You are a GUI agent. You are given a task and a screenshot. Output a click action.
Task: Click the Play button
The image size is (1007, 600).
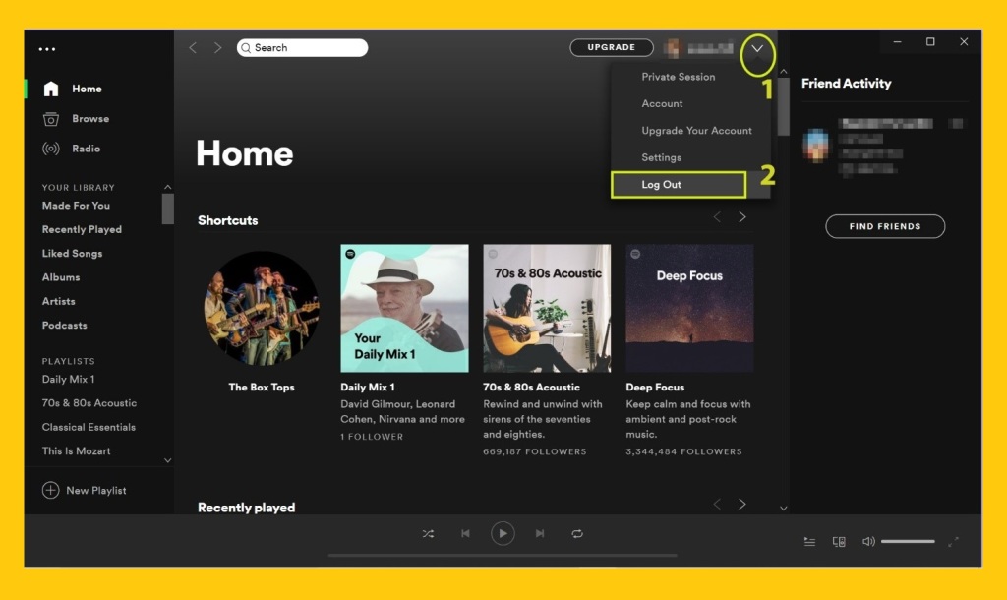point(503,533)
